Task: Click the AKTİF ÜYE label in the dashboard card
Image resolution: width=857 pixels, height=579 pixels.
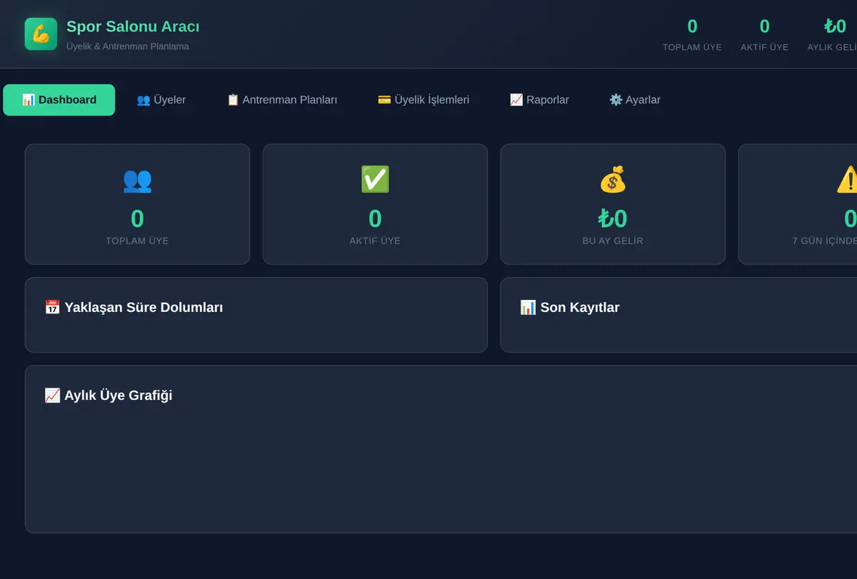Action: (x=375, y=241)
